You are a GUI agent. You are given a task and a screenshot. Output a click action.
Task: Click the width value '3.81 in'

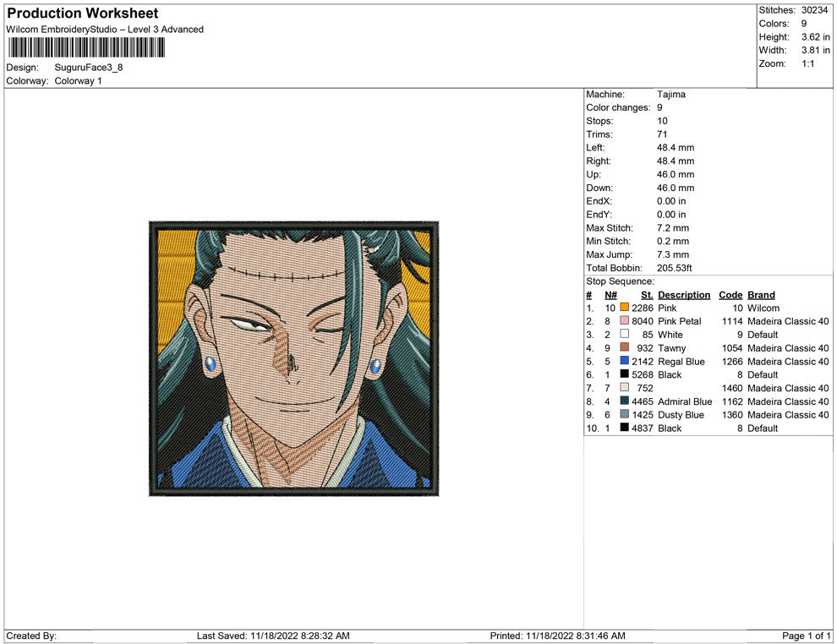pyautogui.click(x=815, y=50)
